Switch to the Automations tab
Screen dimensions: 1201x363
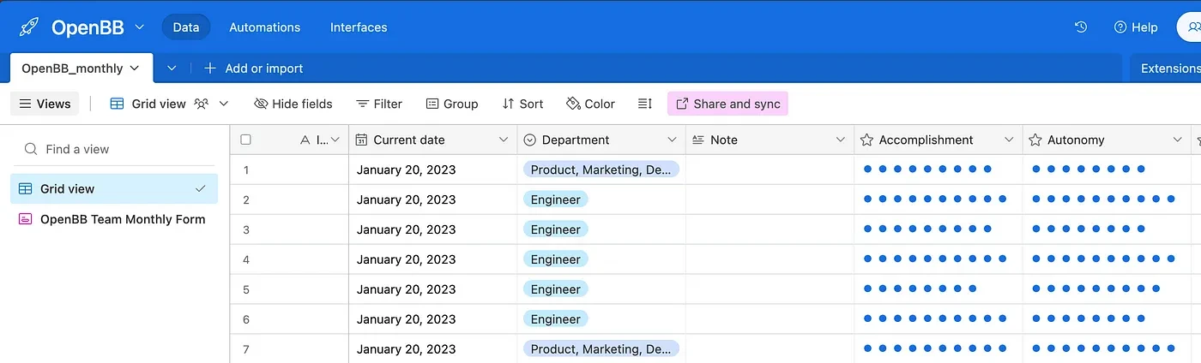264,27
